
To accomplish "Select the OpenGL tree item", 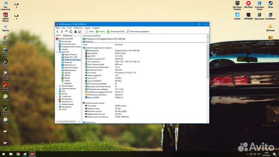I will click(x=66, y=73).
